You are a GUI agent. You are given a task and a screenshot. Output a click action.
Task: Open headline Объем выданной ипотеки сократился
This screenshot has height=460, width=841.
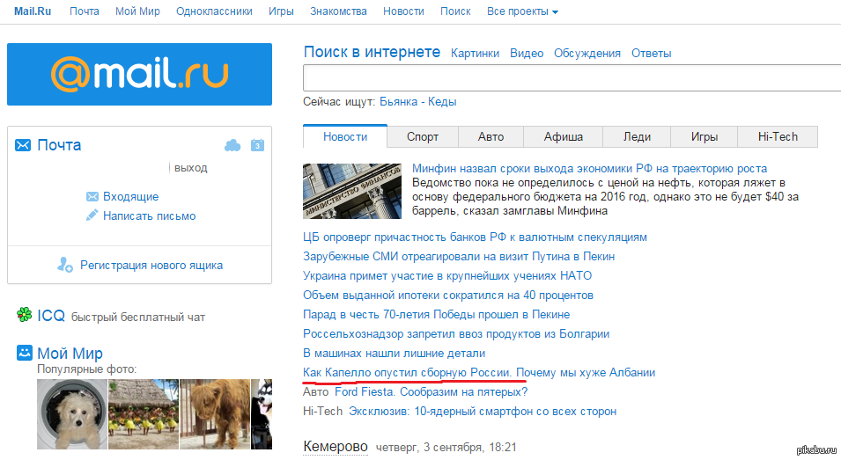tap(448, 295)
